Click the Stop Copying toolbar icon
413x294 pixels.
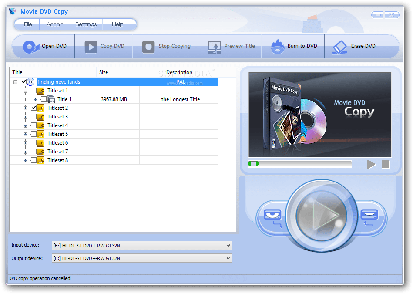pos(149,46)
